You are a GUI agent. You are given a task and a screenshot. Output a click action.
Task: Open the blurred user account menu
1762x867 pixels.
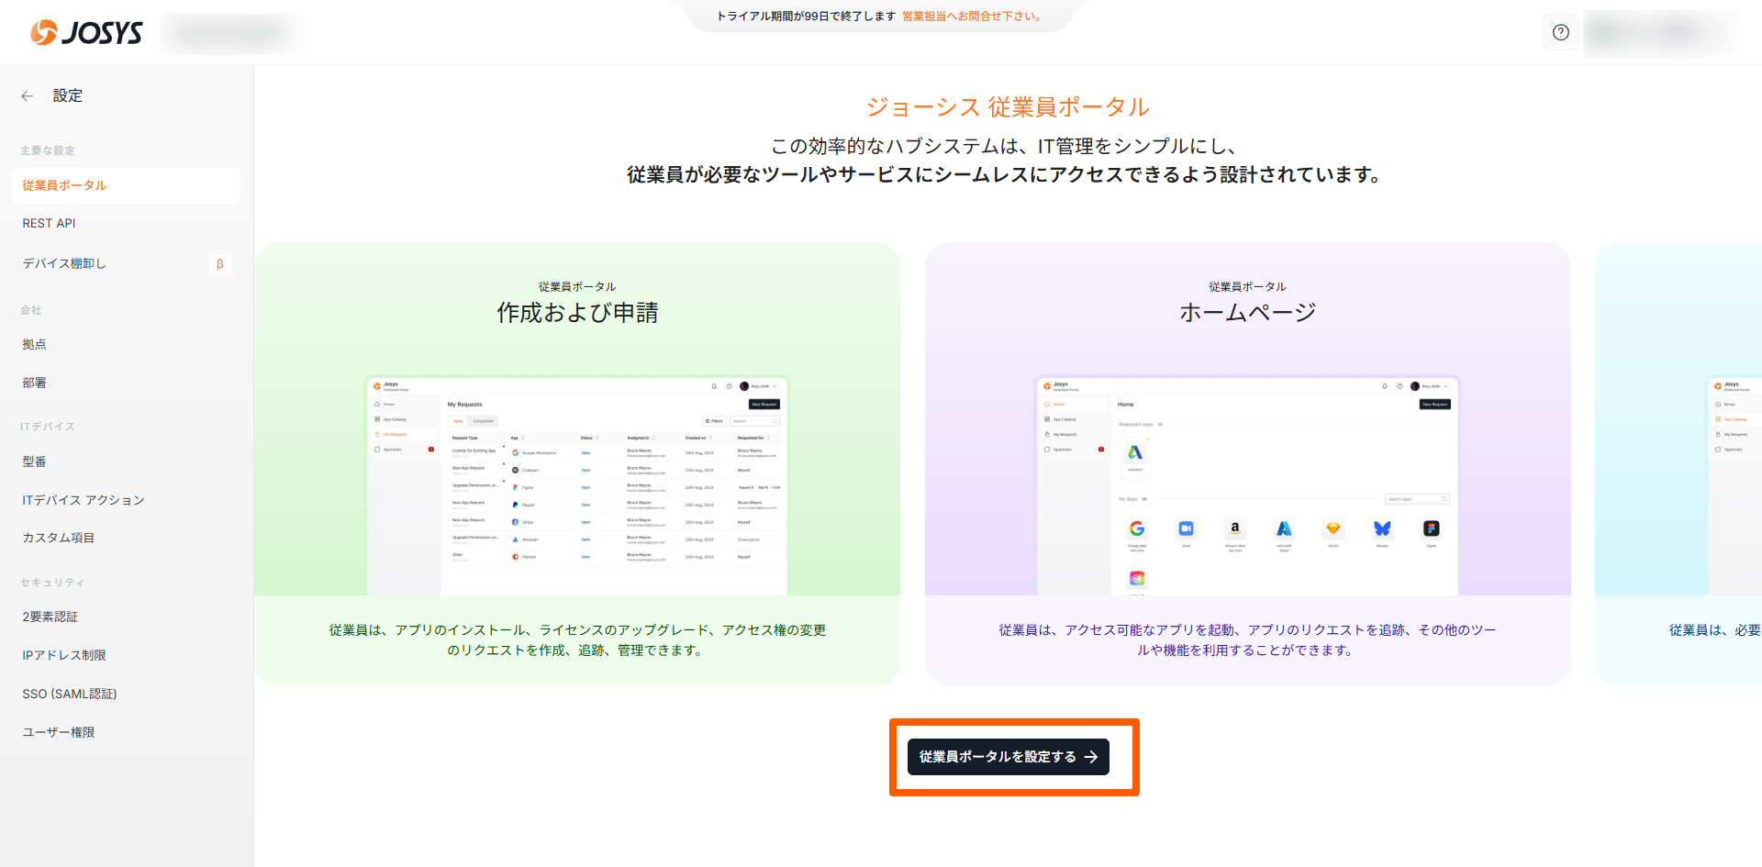click(1659, 33)
